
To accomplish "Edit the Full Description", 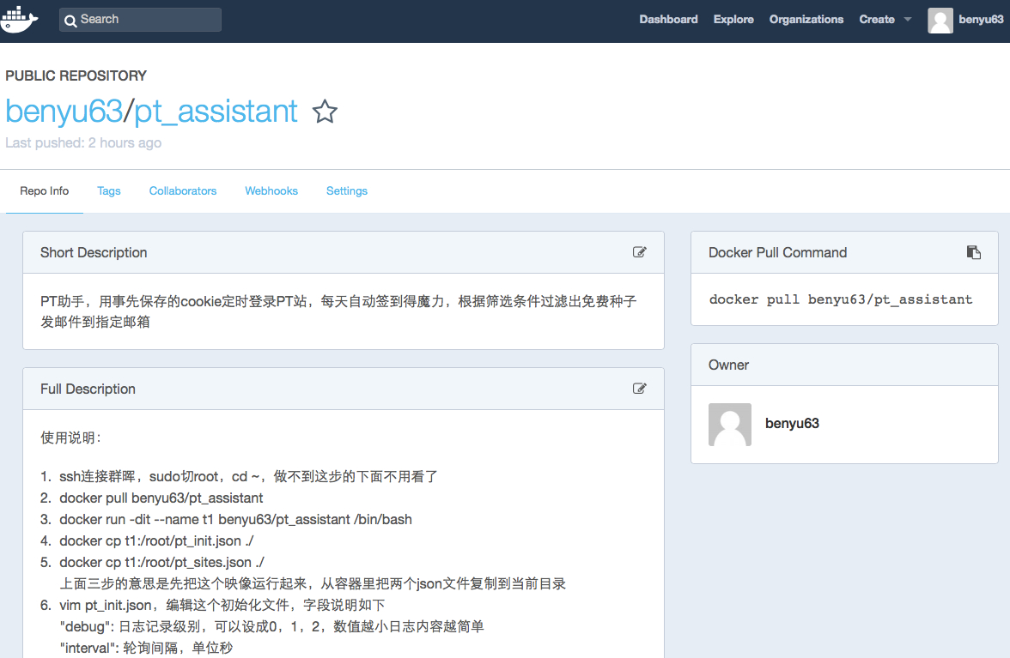I will (639, 389).
